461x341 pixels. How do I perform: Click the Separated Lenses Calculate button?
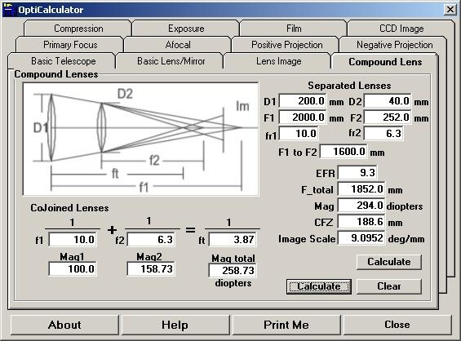pyautogui.click(x=389, y=262)
